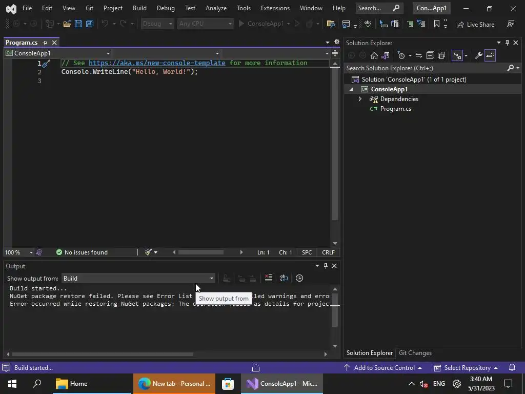Image resolution: width=525 pixels, height=394 pixels.
Task: Open the ConsoleApp1 project scope dropdown
Action: [57, 53]
